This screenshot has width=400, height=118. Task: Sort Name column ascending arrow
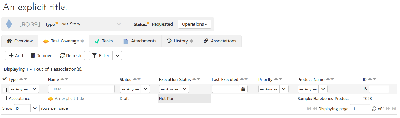(62, 79)
